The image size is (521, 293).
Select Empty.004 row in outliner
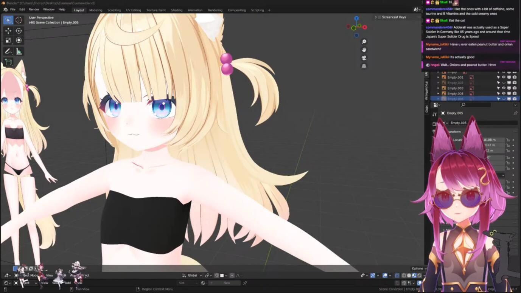coord(475,93)
